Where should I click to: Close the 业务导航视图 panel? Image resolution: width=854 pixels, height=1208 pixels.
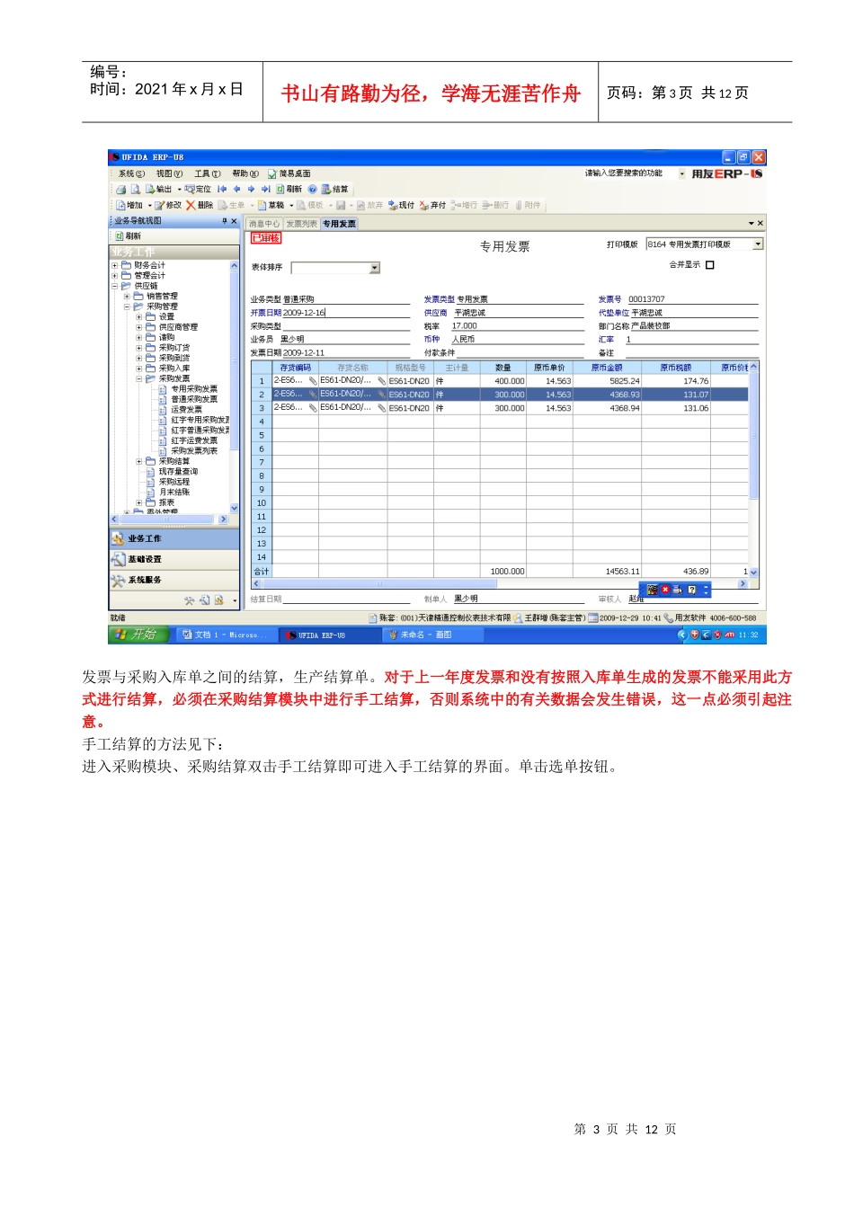click(x=235, y=221)
